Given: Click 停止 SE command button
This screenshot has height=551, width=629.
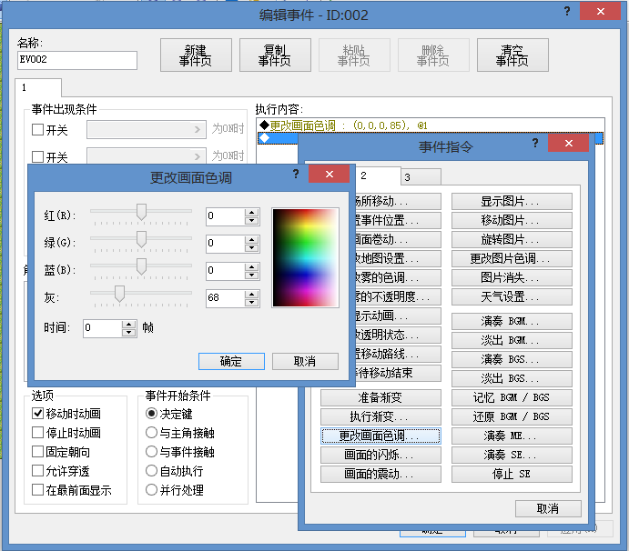Looking at the screenshot, I should click(512, 474).
